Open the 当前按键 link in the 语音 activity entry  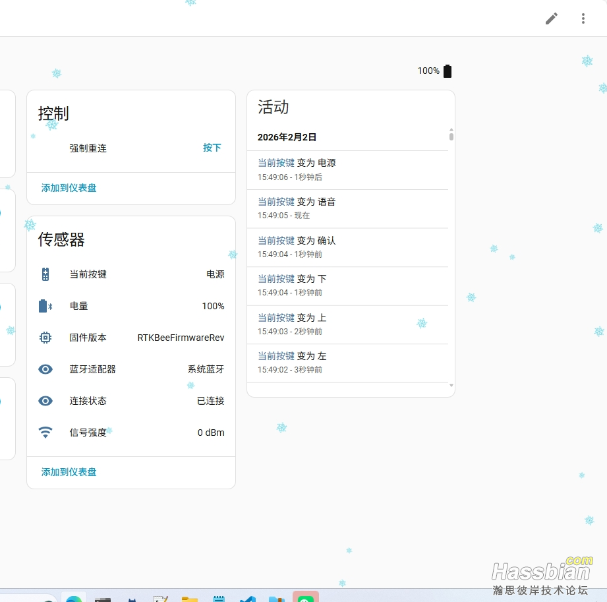pos(275,202)
